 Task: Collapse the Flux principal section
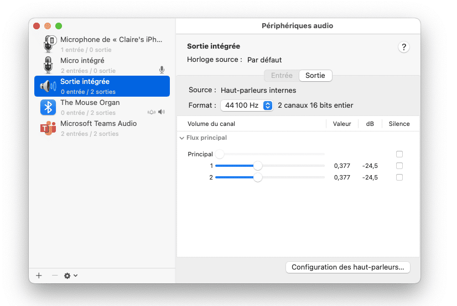pos(181,138)
